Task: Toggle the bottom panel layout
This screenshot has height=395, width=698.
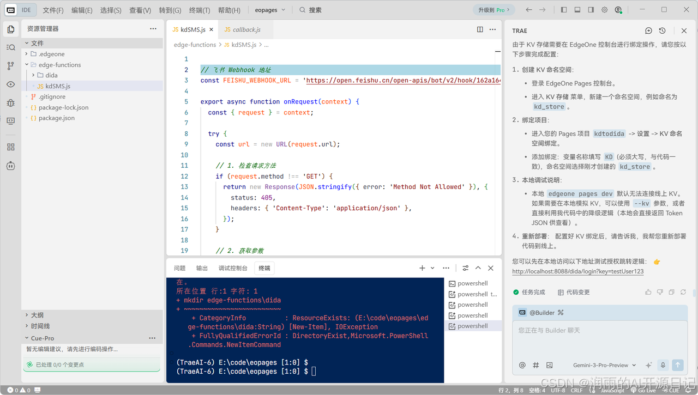Action: point(577,10)
